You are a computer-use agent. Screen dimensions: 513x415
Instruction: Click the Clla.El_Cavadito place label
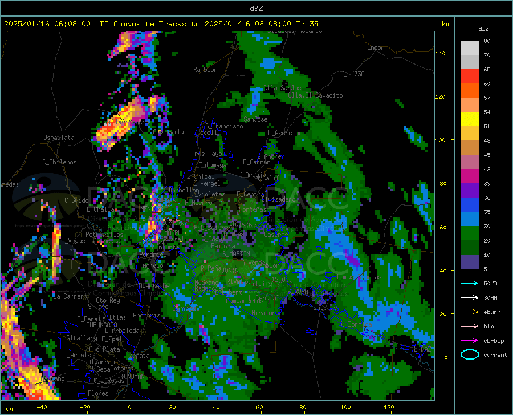coord(315,95)
